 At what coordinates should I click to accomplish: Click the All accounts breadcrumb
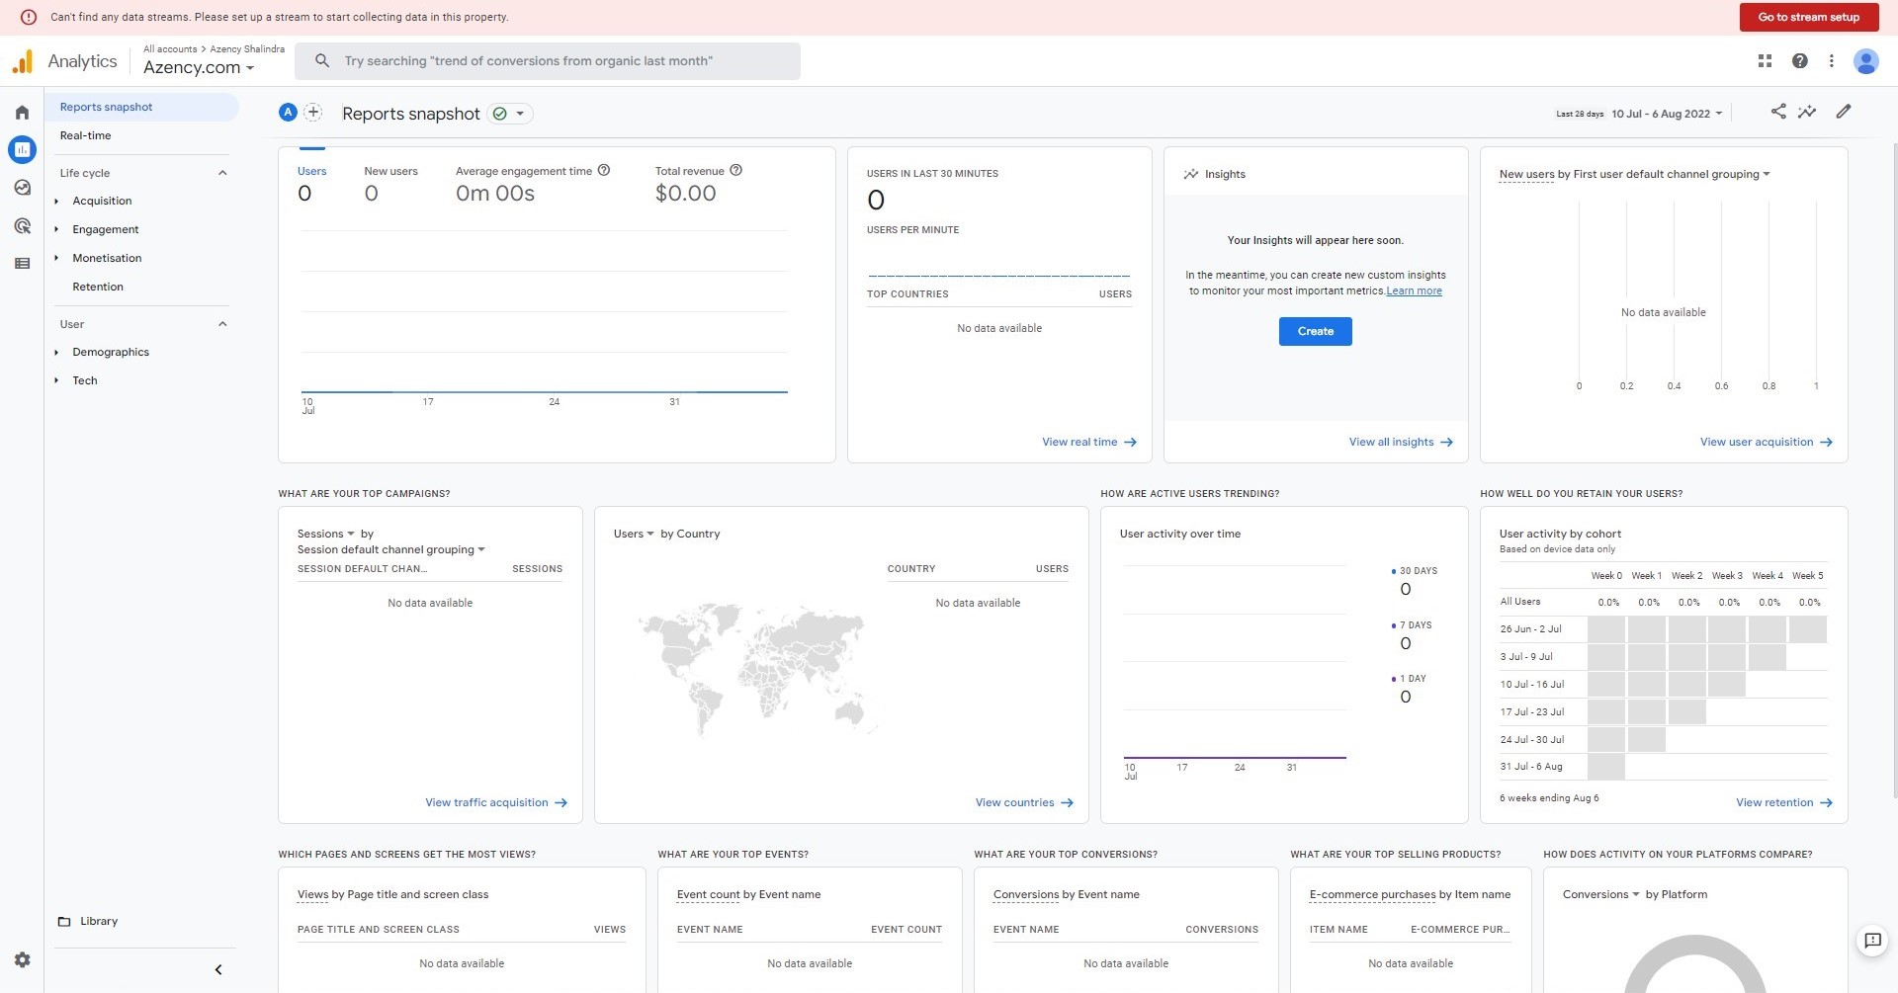tap(170, 48)
